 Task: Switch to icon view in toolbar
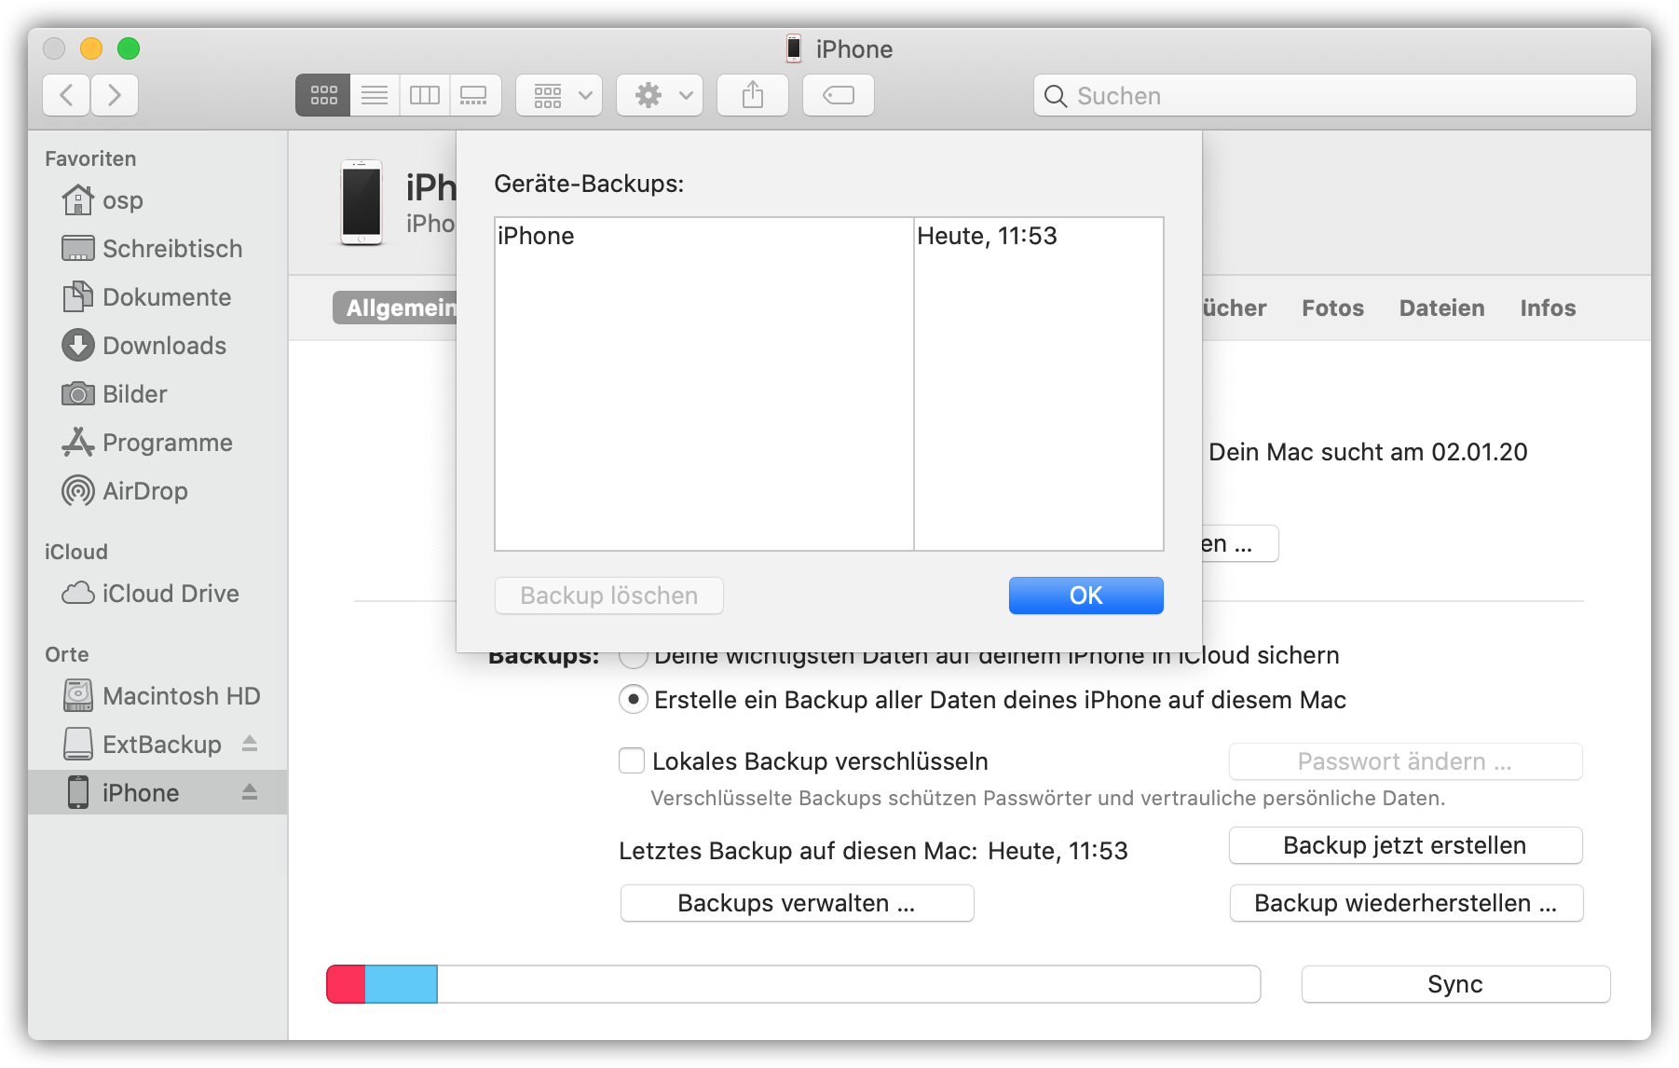(323, 95)
